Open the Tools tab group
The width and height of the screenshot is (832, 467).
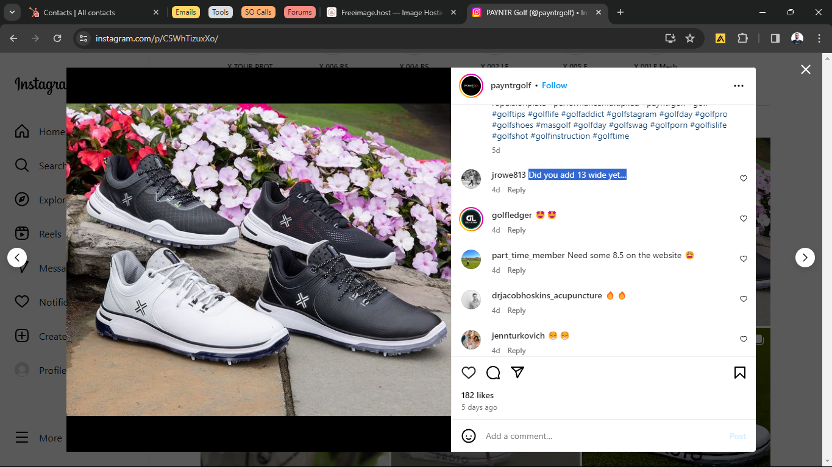pos(221,12)
